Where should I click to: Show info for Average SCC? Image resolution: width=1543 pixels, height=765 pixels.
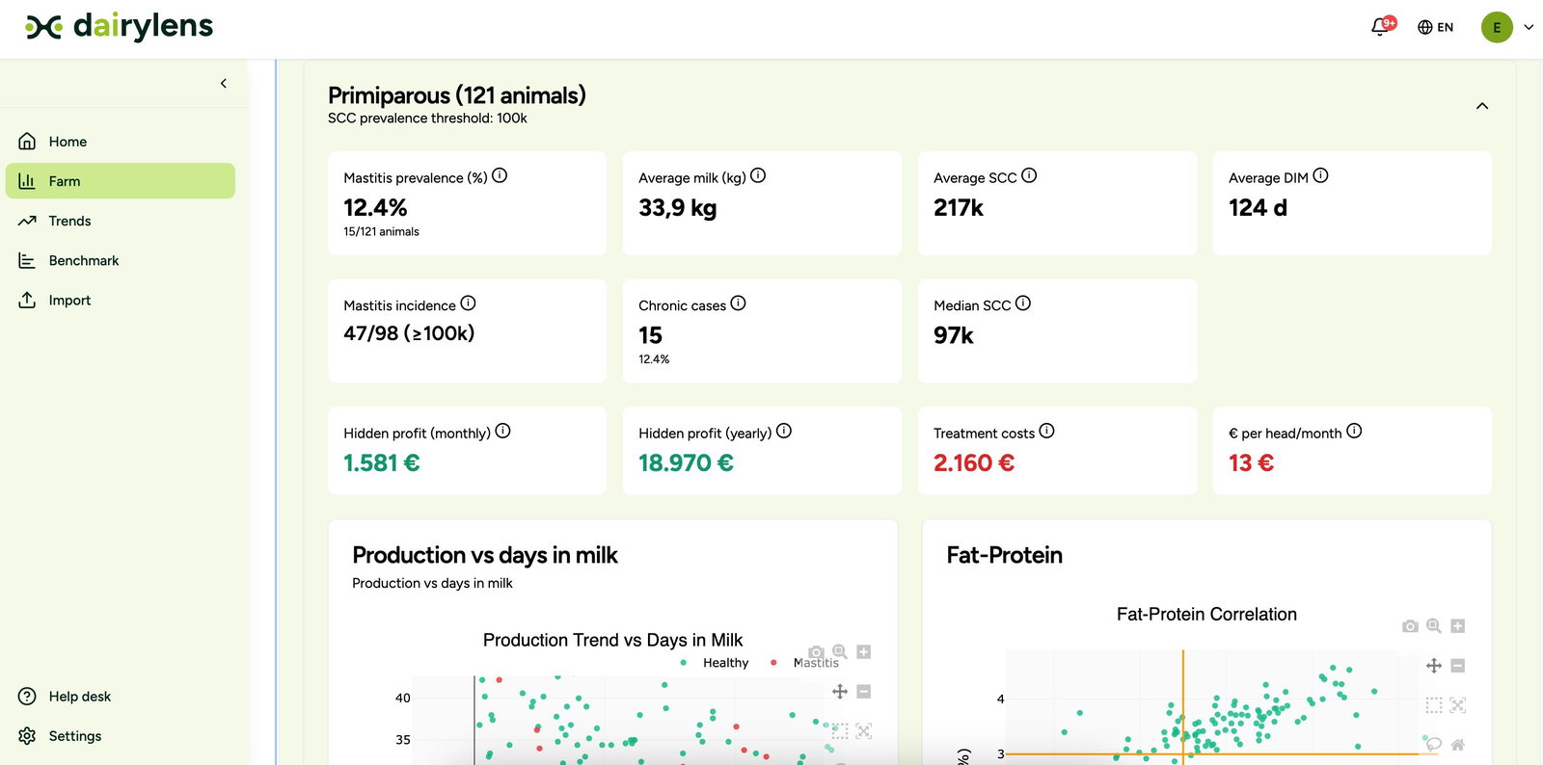click(x=1029, y=175)
